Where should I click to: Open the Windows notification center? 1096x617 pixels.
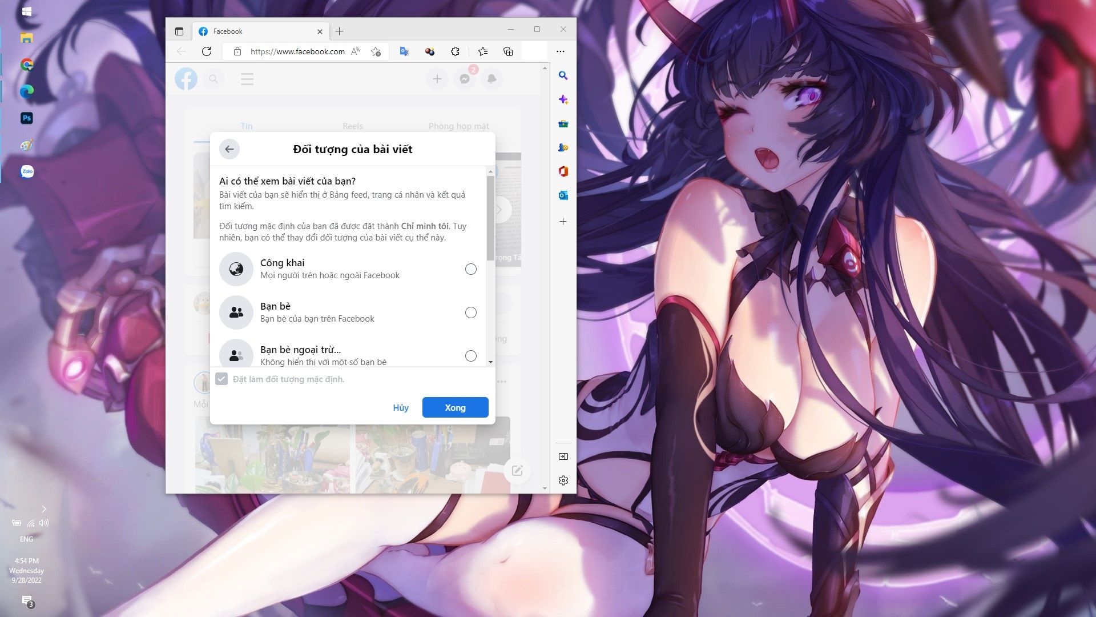(x=27, y=601)
